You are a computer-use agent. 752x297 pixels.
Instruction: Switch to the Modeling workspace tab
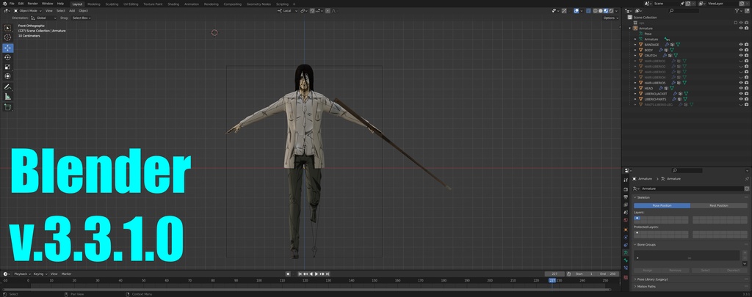point(94,4)
